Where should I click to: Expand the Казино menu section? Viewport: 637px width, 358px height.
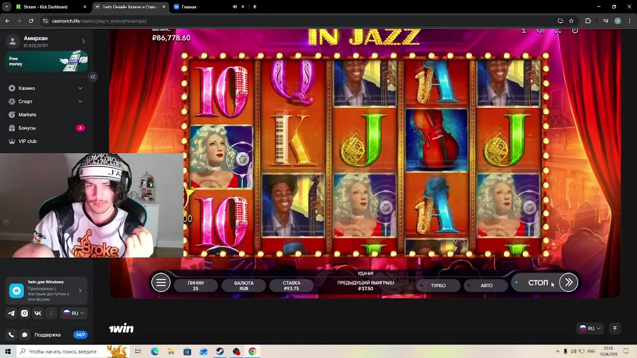(x=47, y=88)
